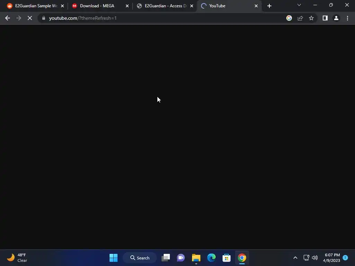Image resolution: width=355 pixels, height=266 pixels.
Task: Close the E2Guardian Sample tab
Action: point(62,6)
